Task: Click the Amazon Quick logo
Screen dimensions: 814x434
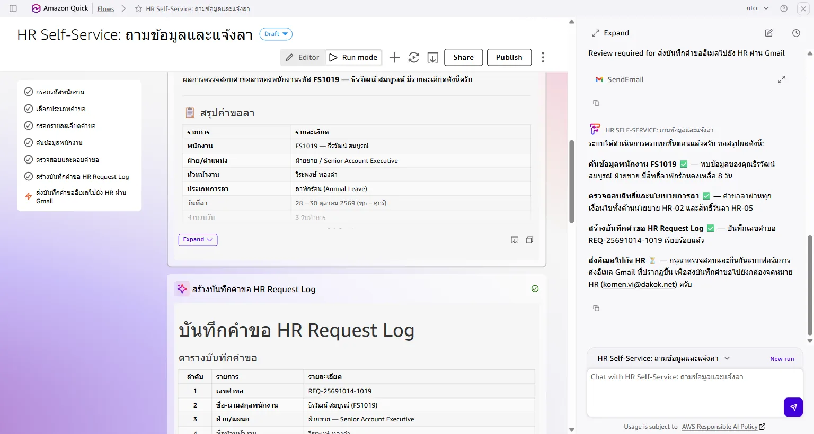Action: [x=59, y=8]
